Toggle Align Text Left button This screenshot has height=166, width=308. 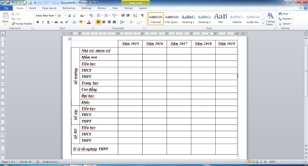pyautogui.click(x=98, y=22)
